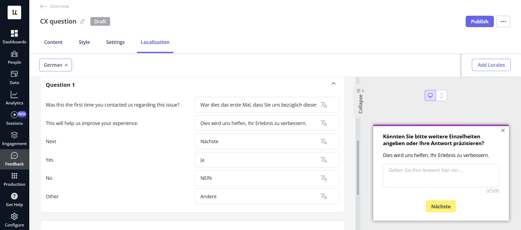Screen dimensions: 521x230
Task: Collapse the preview side panel
Action: coord(360,101)
